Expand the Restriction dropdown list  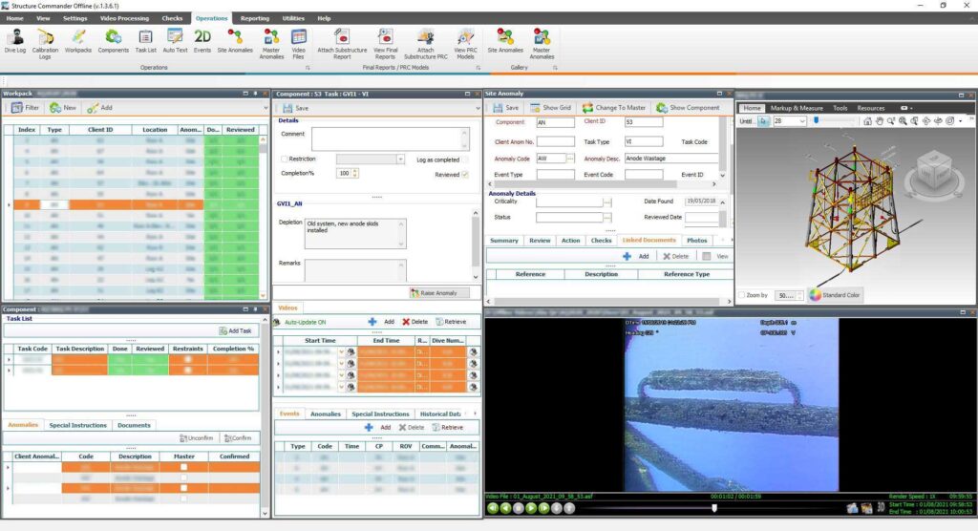(x=399, y=159)
